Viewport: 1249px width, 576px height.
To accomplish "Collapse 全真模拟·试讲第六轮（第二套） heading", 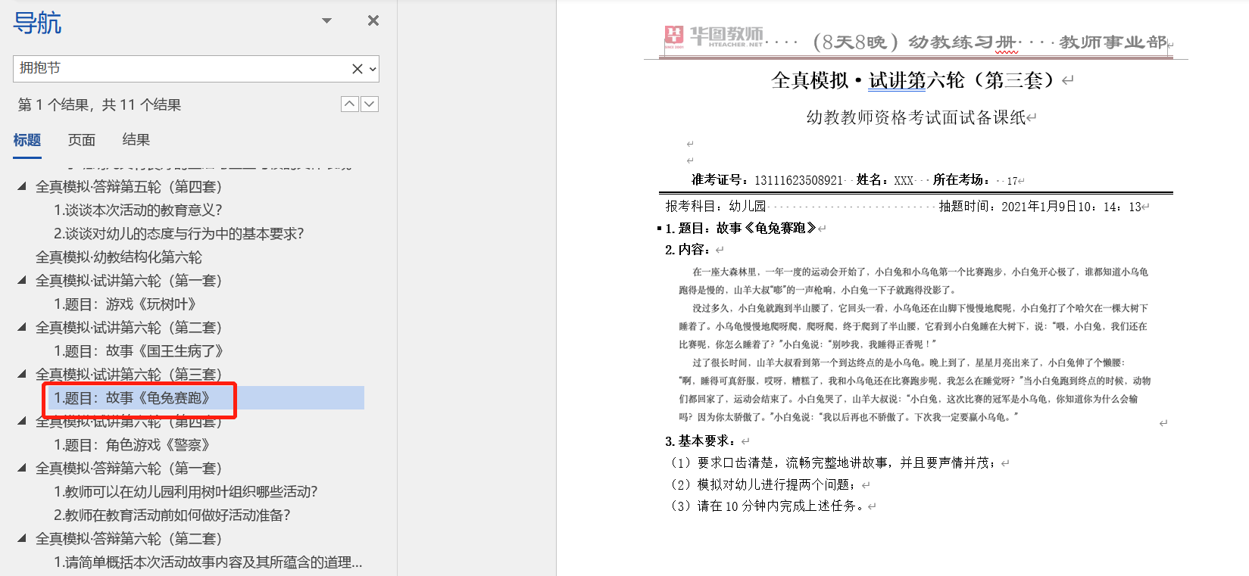I will (x=22, y=327).
